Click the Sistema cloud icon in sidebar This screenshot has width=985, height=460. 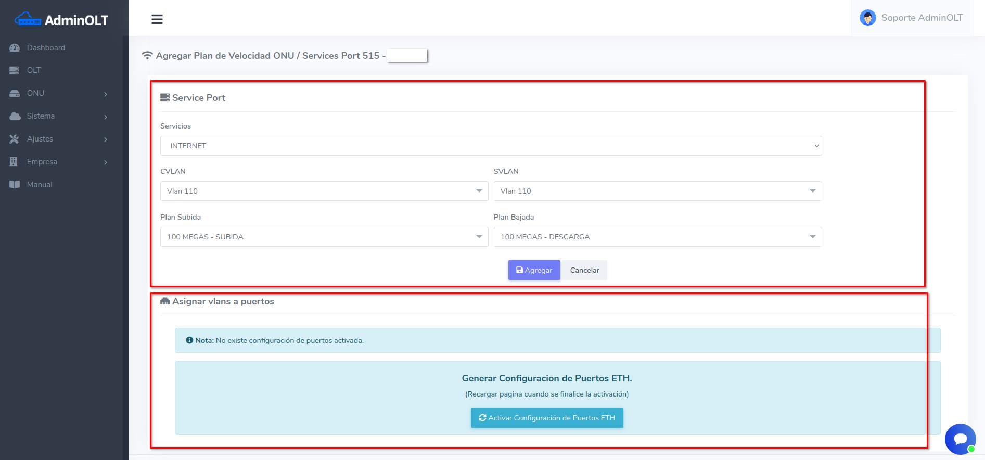pos(15,116)
